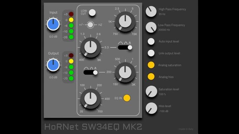The width and height of the screenshot is (239, 134).
Task: Click the high-mid knob labeled 400-8K
Action: pyautogui.click(x=90, y=47)
